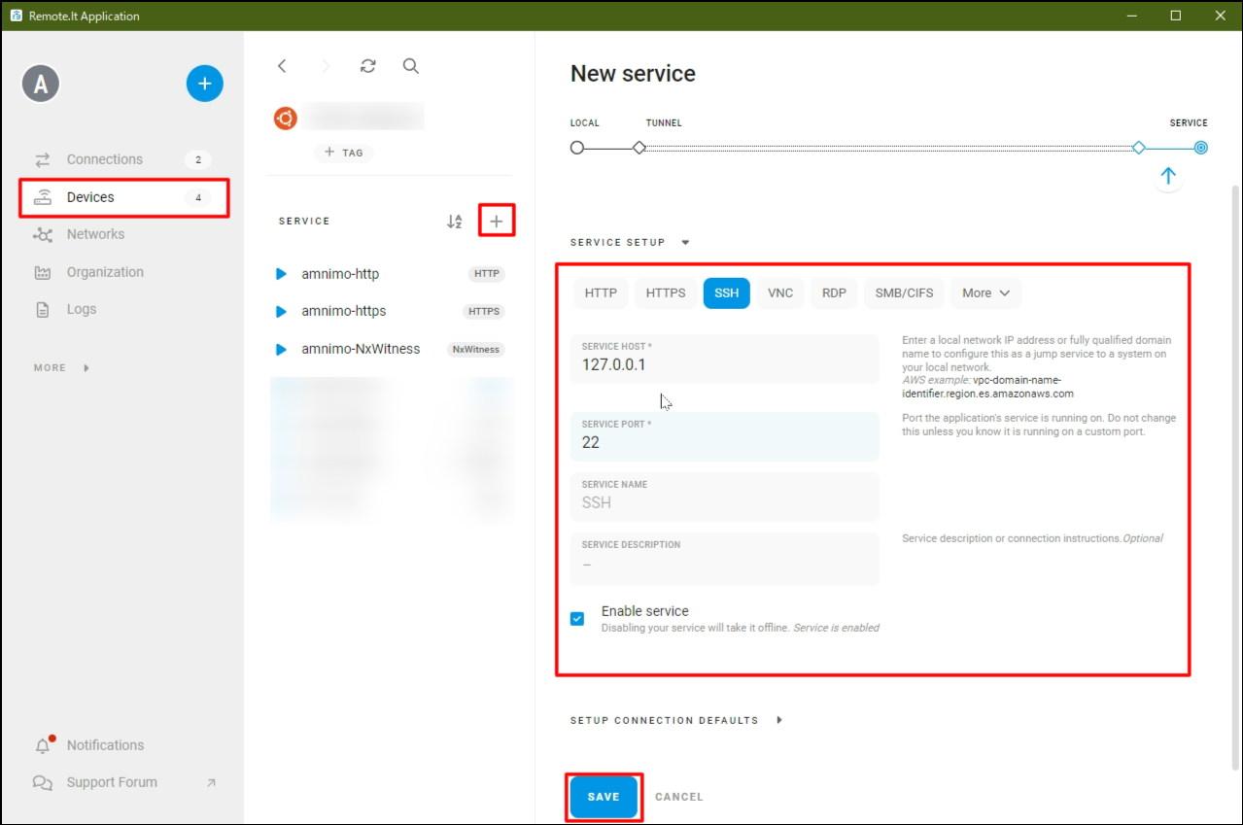Go back with the left chevron
Image resolution: width=1243 pixels, height=825 pixels.
(x=282, y=66)
